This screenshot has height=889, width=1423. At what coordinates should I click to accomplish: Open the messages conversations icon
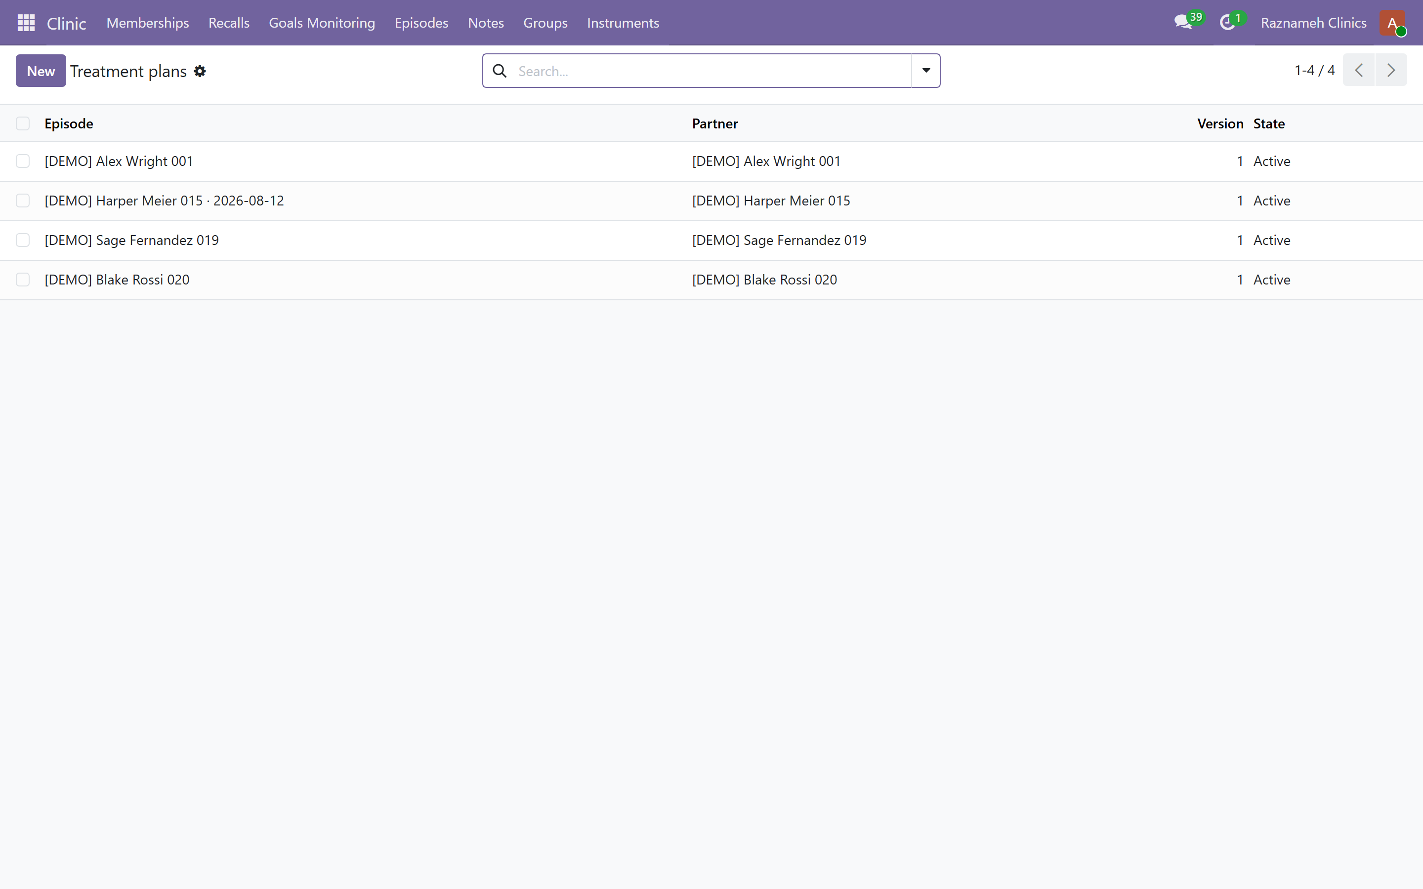(x=1182, y=23)
